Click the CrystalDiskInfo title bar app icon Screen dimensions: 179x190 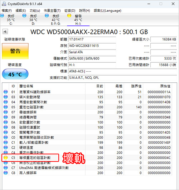(4, 4)
